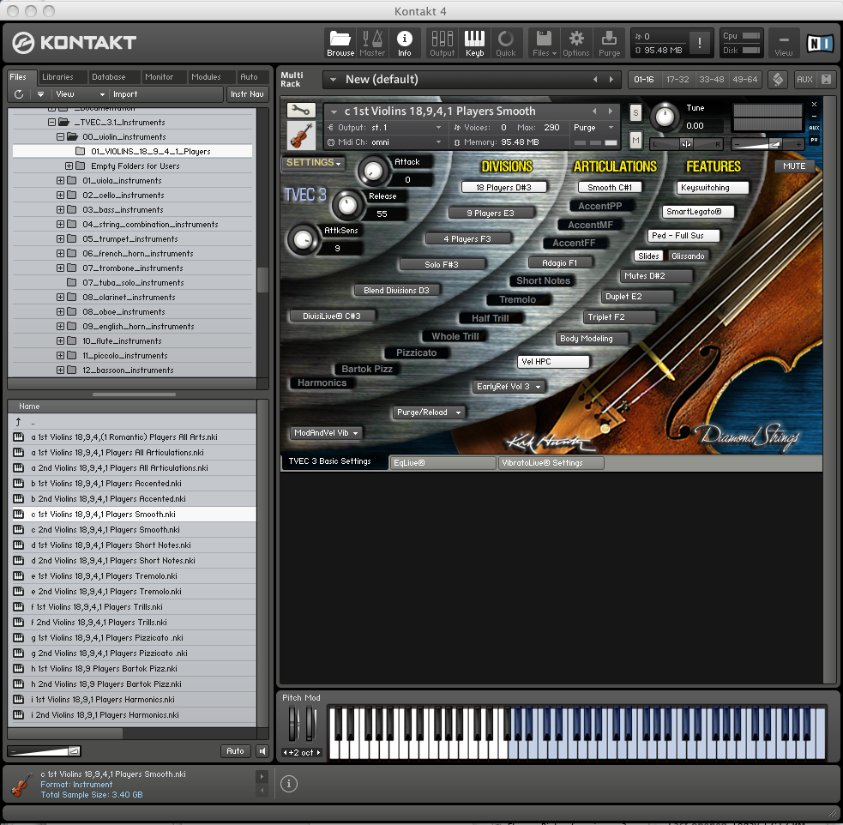The height and width of the screenshot is (825, 843).
Task: Select 'c 2nd Violins 18,9,4,1 Players Smooth.nki'
Action: [x=133, y=530]
